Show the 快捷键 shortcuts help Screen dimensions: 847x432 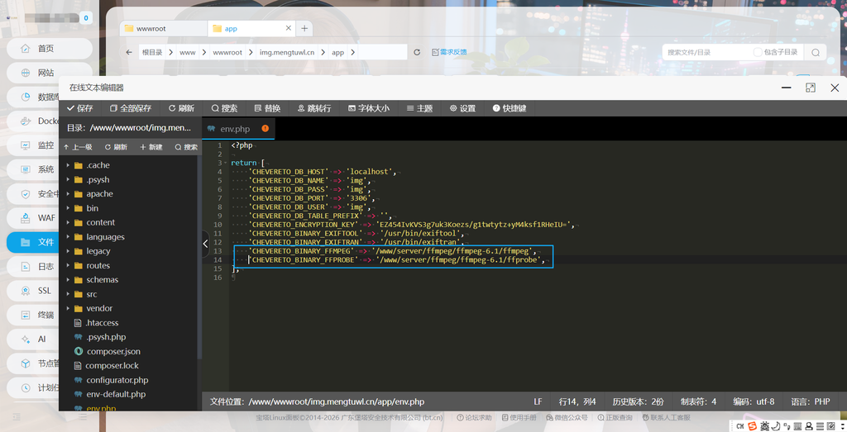[x=510, y=108]
